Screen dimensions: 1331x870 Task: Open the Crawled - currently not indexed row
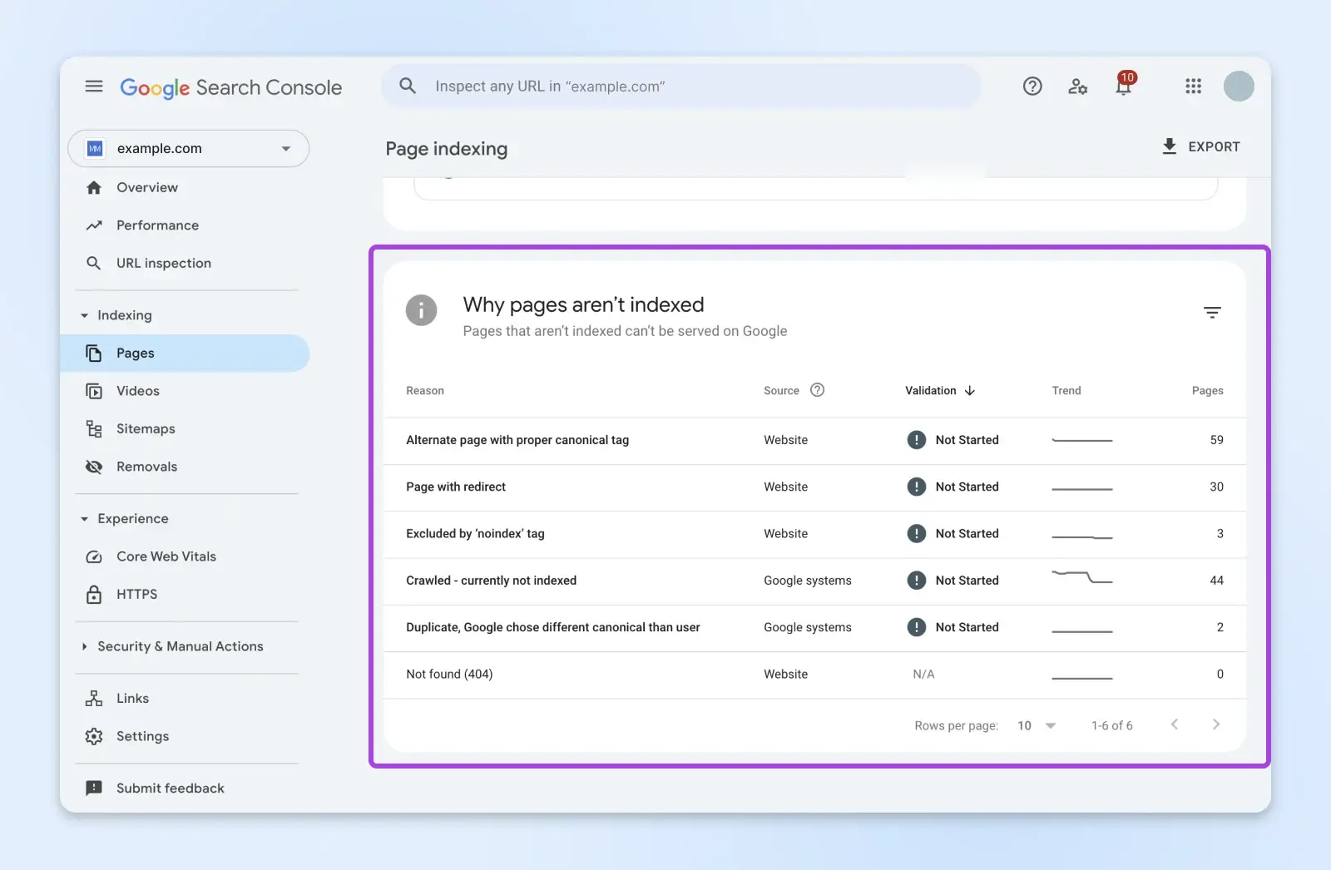coord(491,581)
